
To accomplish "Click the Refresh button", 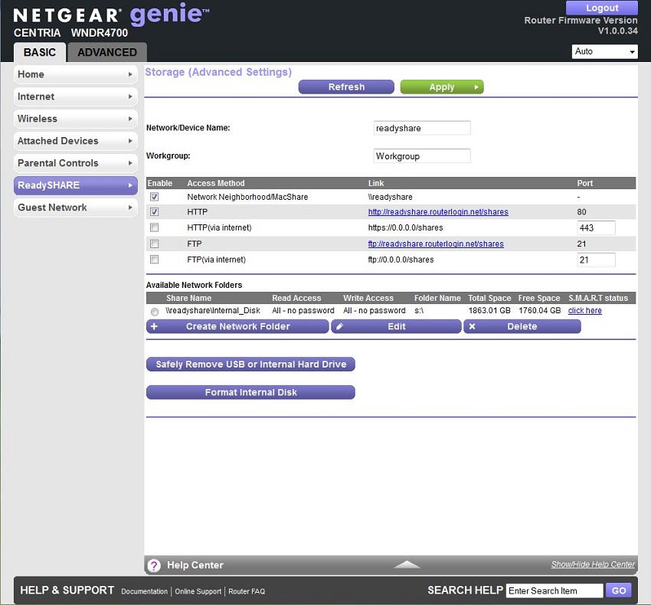I will 346,87.
